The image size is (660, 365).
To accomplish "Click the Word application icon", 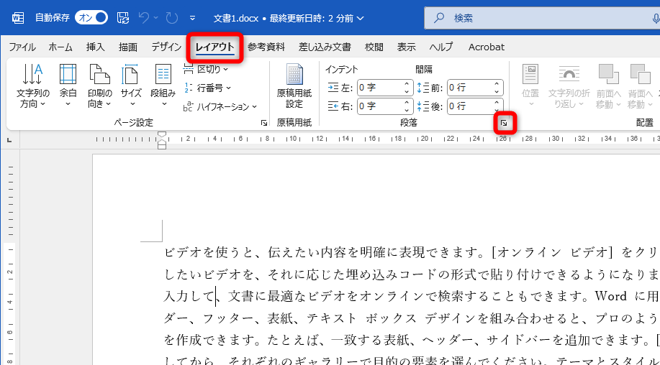I will pyautogui.click(x=18, y=18).
